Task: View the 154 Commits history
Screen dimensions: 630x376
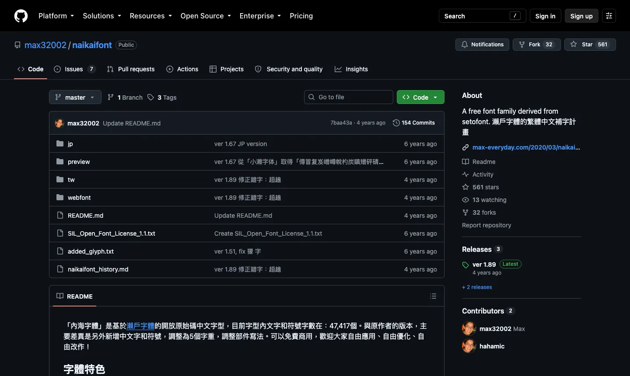Action: tap(414, 123)
